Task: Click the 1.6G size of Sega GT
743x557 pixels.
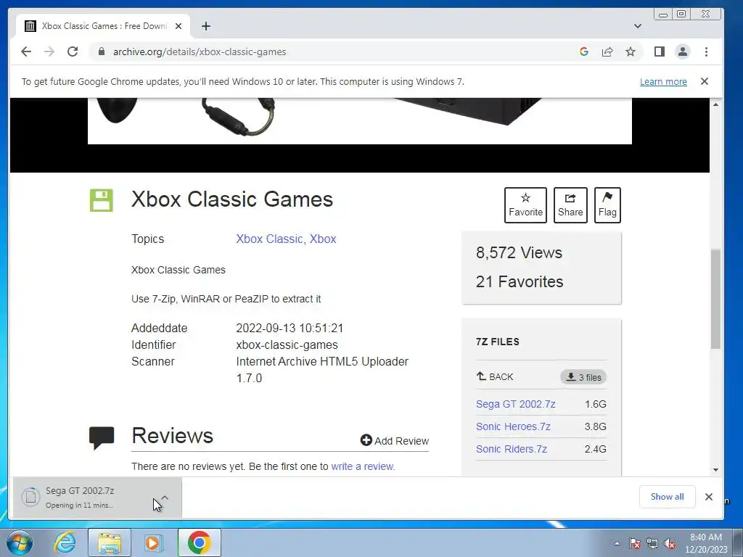Action: pyautogui.click(x=595, y=404)
